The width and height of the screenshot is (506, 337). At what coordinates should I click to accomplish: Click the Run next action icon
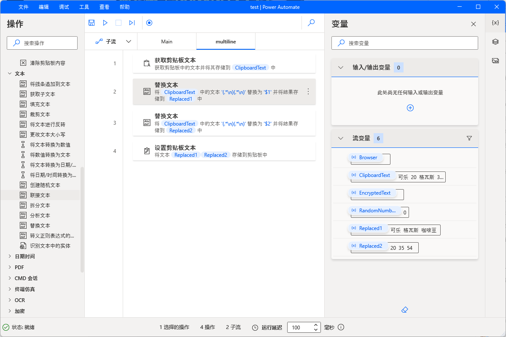tap(132, 23)
